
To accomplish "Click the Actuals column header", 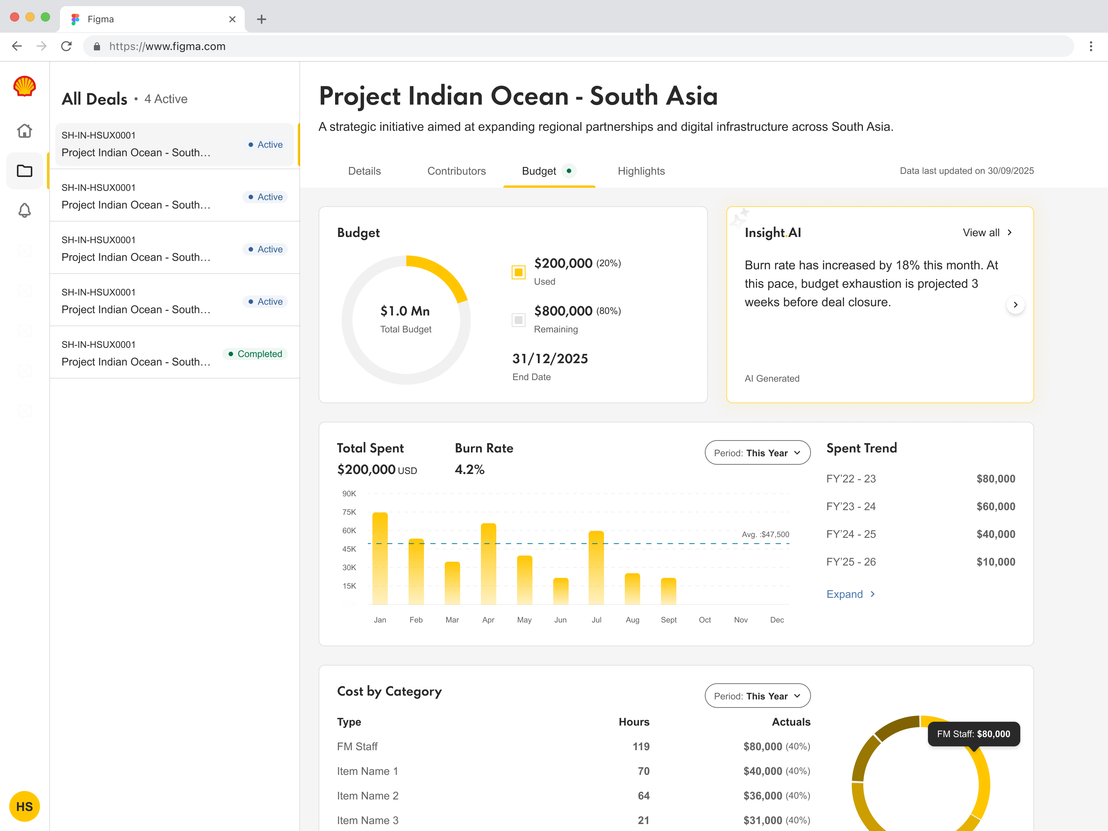I will [x=791, y=722].
